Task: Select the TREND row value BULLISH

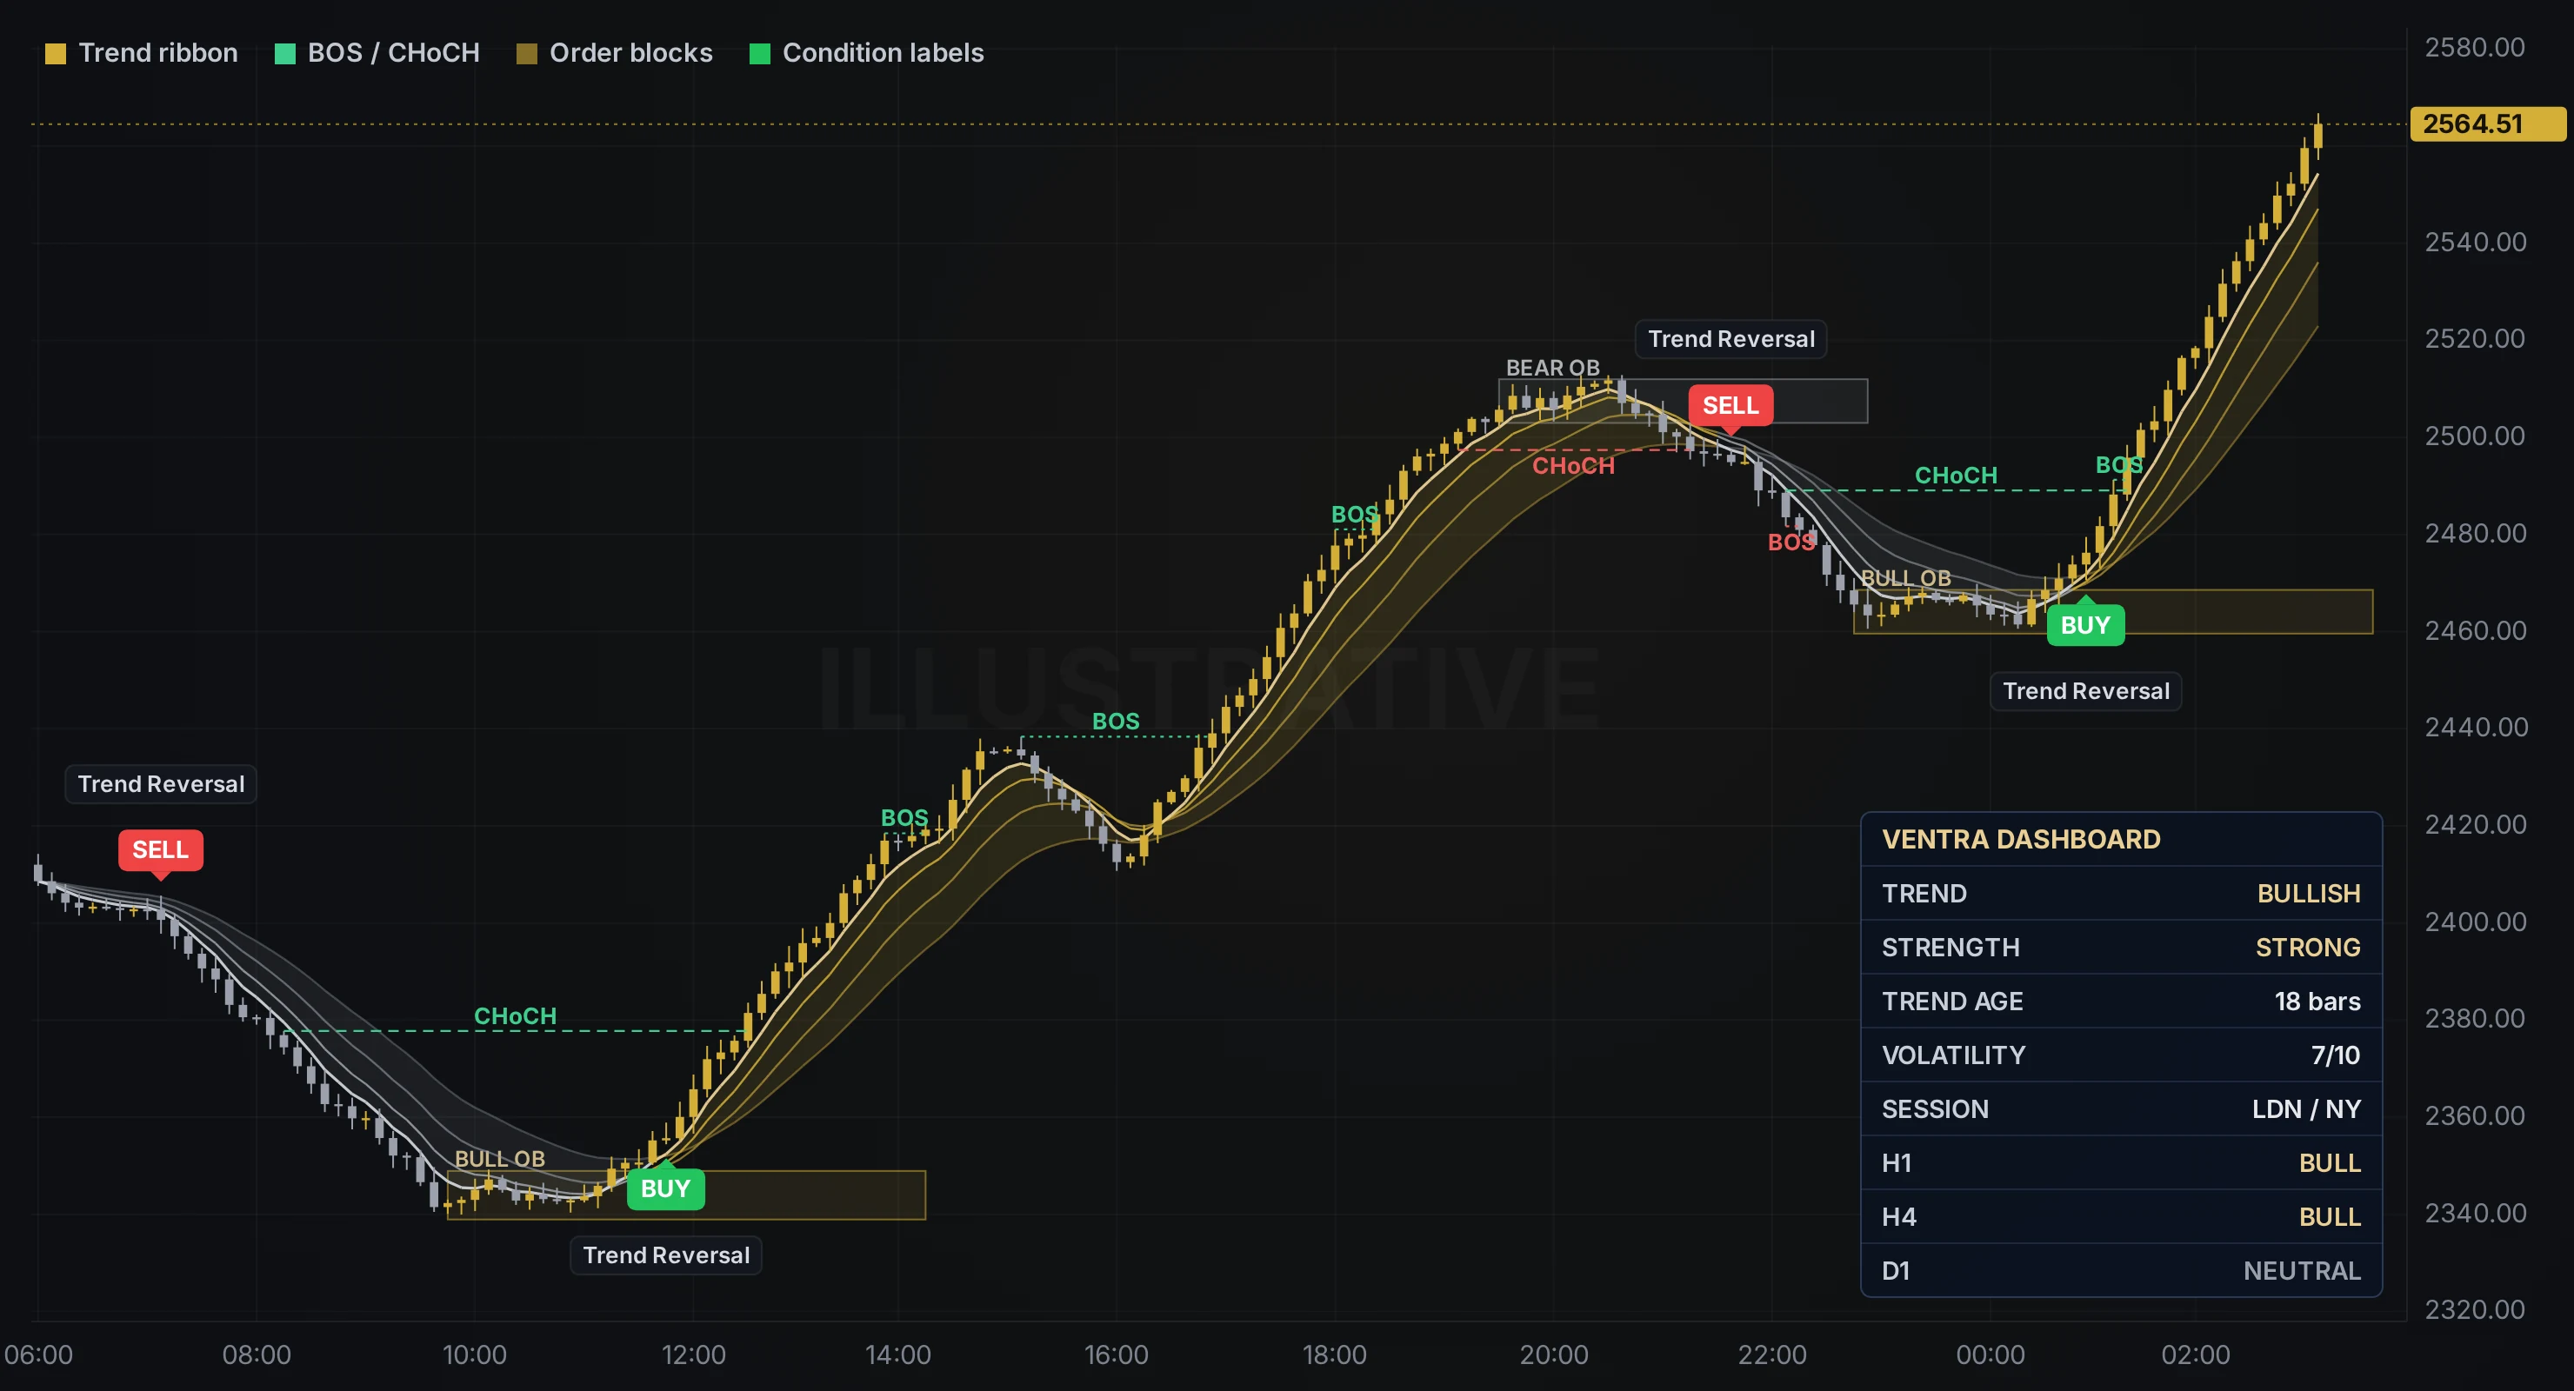Action: [x=2308, y=894]
